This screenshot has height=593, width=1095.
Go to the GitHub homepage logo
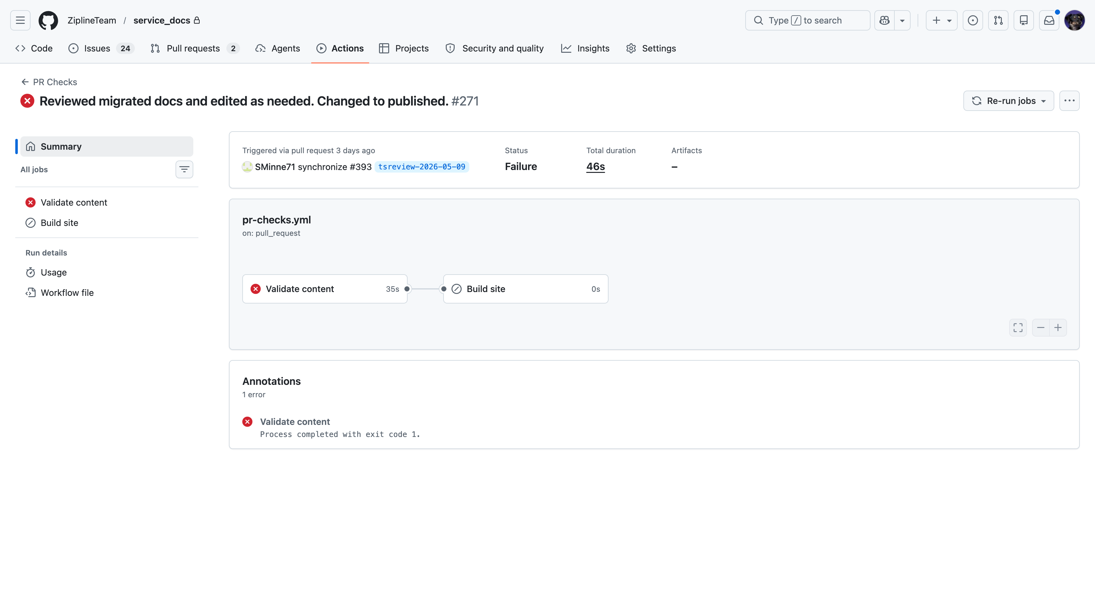click(x=48, y=20)
